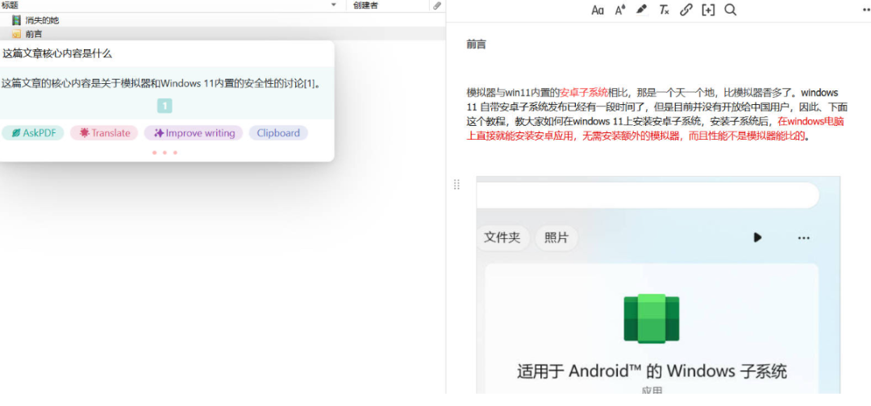The width and height of the screenshot is (871, 406).
Task: Click the 文件夹 chip in the image
Action: pos(502,237)
